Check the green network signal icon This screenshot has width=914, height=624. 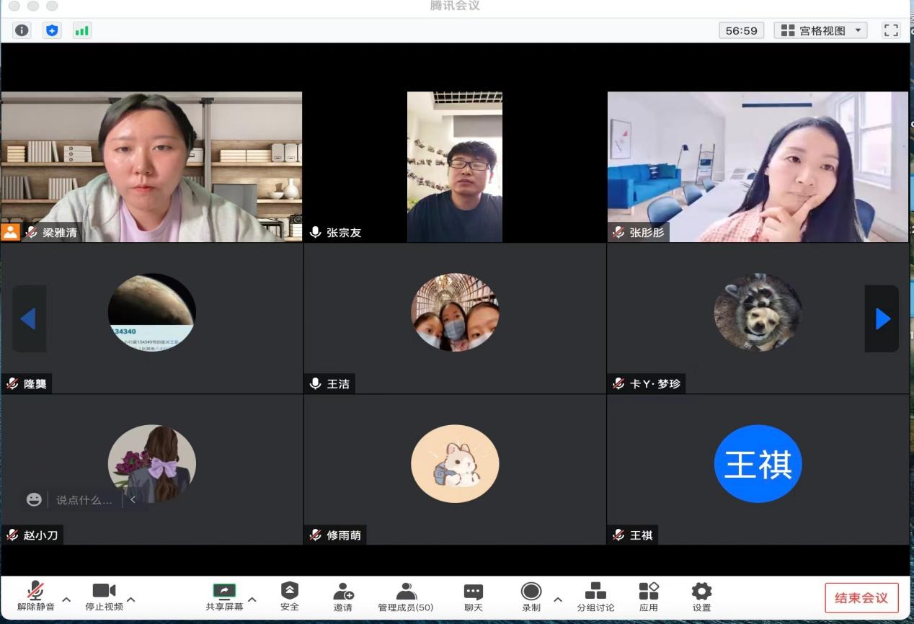(x=82, y=30)
